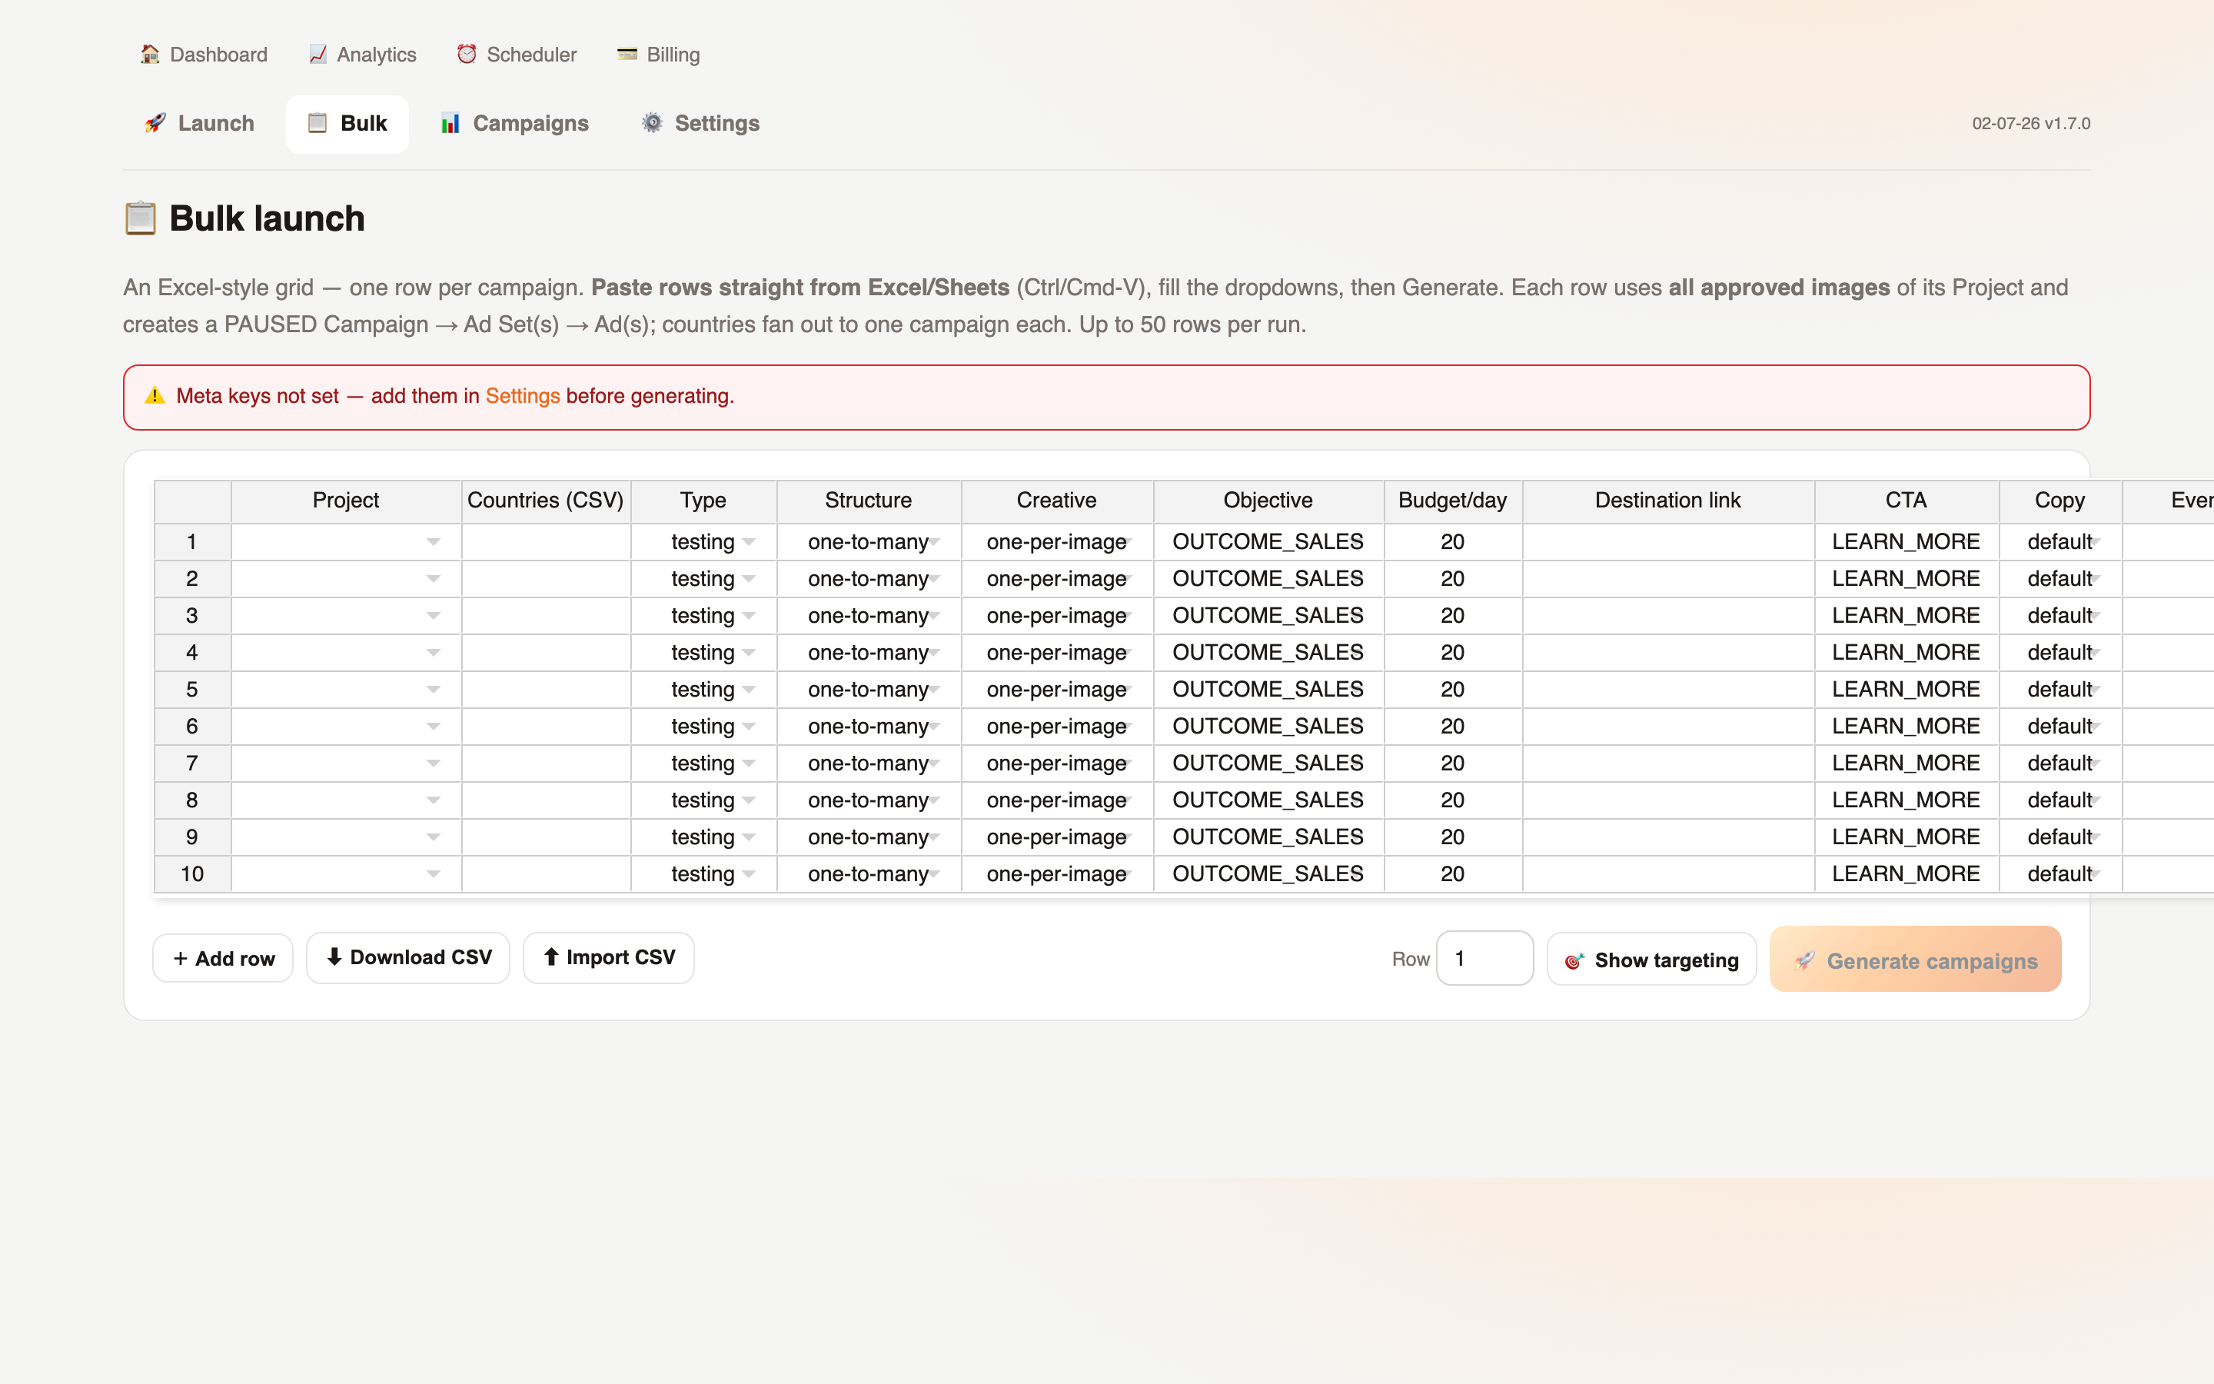Click the clipboard icon next to Bulk launch heading
This screenshot has height=1384, width=2214.
tap(140, 218)
